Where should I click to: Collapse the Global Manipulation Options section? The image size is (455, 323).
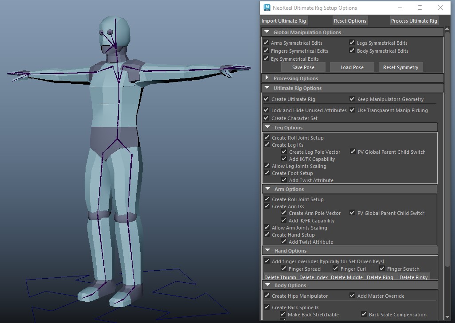[267, 32]
